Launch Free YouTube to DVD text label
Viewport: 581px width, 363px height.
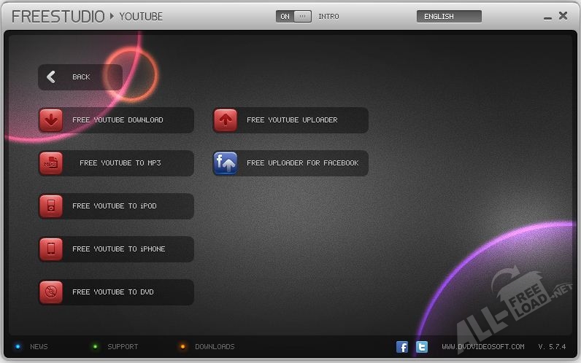point(113,292)
